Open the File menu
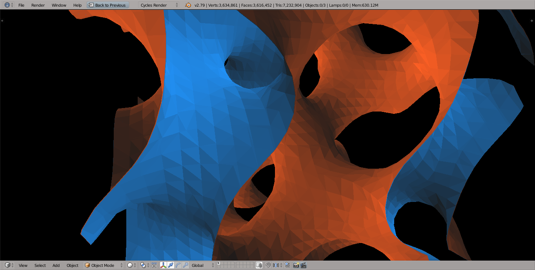This screenshot has width=535, height=270. pos(21,5)
